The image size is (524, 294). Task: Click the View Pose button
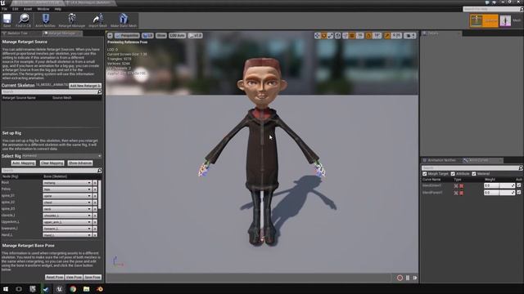coord(74,278)
